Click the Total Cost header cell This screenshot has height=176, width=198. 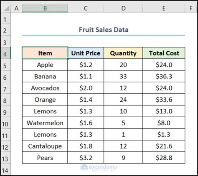164,53
